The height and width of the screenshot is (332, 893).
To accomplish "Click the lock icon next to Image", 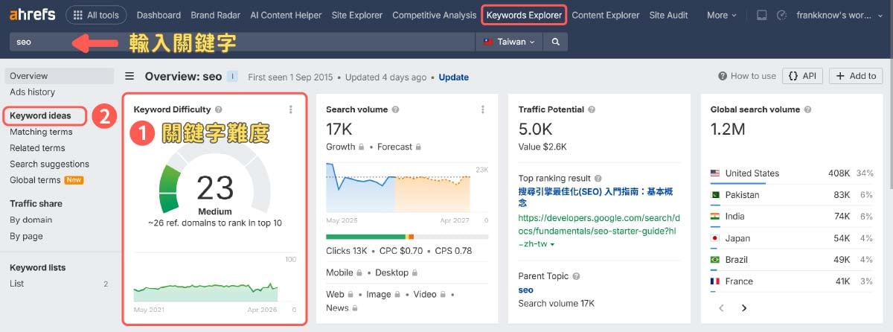I will pos(397,295).
